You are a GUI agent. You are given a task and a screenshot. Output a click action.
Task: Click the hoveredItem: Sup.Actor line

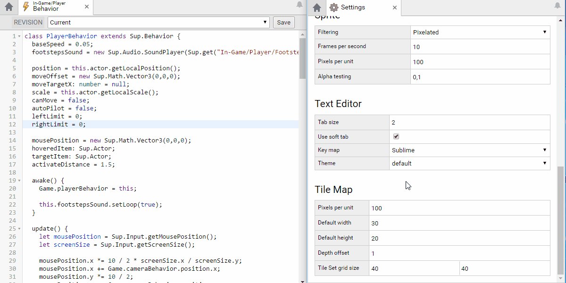[73, 148]
